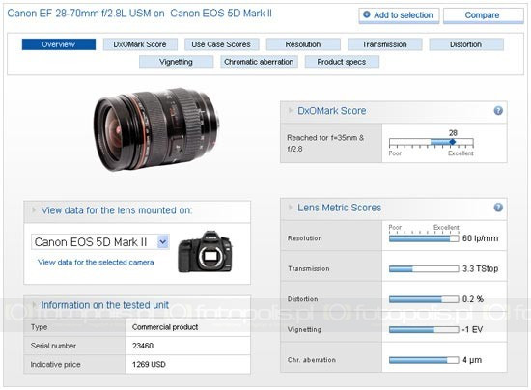Expand the Lens Metric Scores panel arrow
Screen dimensions: 531x390
tap(291, 208)
